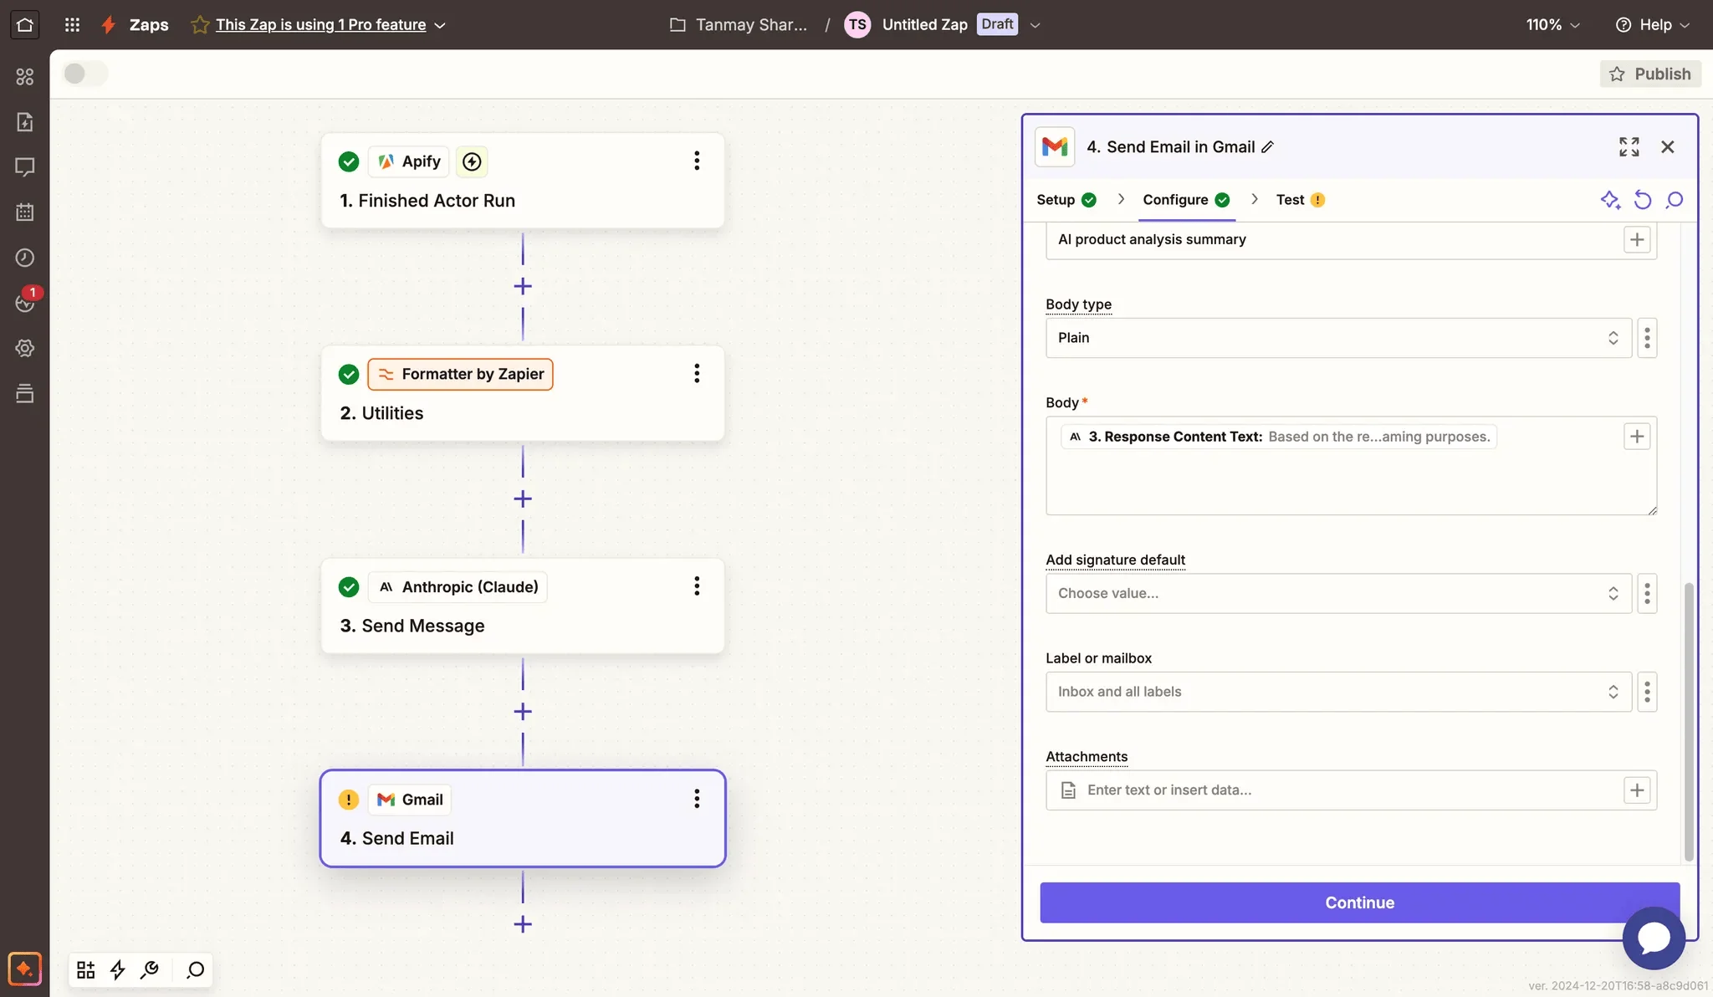Click the undo arrow icon in the panel
The height and width of the screenshot is (997, 1713).
point(1643,200)
